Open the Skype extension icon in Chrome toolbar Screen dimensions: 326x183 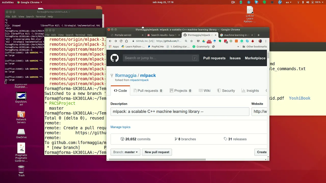pos(247,41)
